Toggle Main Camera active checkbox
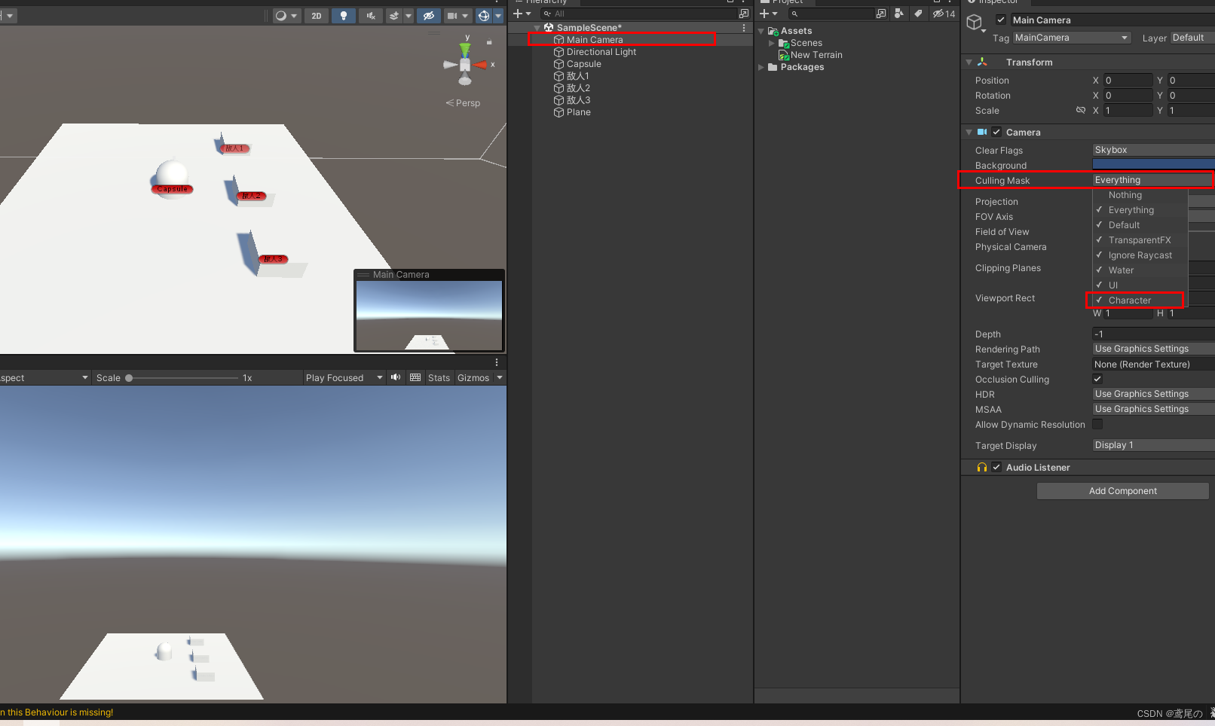Viewport: 1215px width, 726px height. click(1001, 20)
